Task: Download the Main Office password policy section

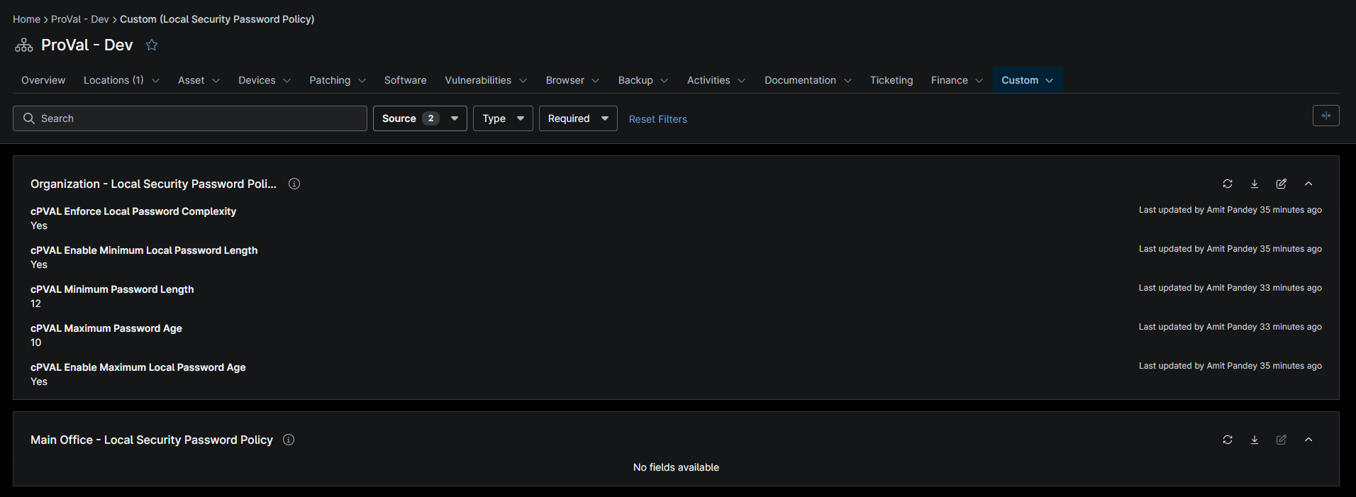Action: [1255, 440]
